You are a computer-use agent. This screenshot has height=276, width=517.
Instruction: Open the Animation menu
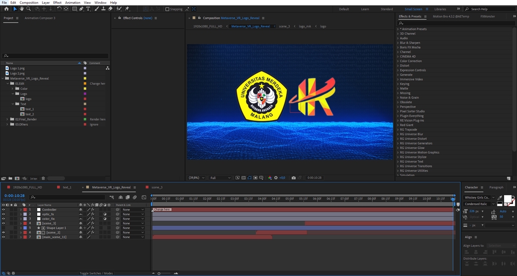pos(73,3)
